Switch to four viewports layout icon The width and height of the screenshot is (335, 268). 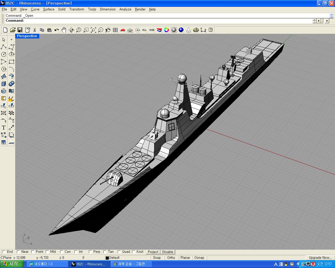tap(115, 30)
